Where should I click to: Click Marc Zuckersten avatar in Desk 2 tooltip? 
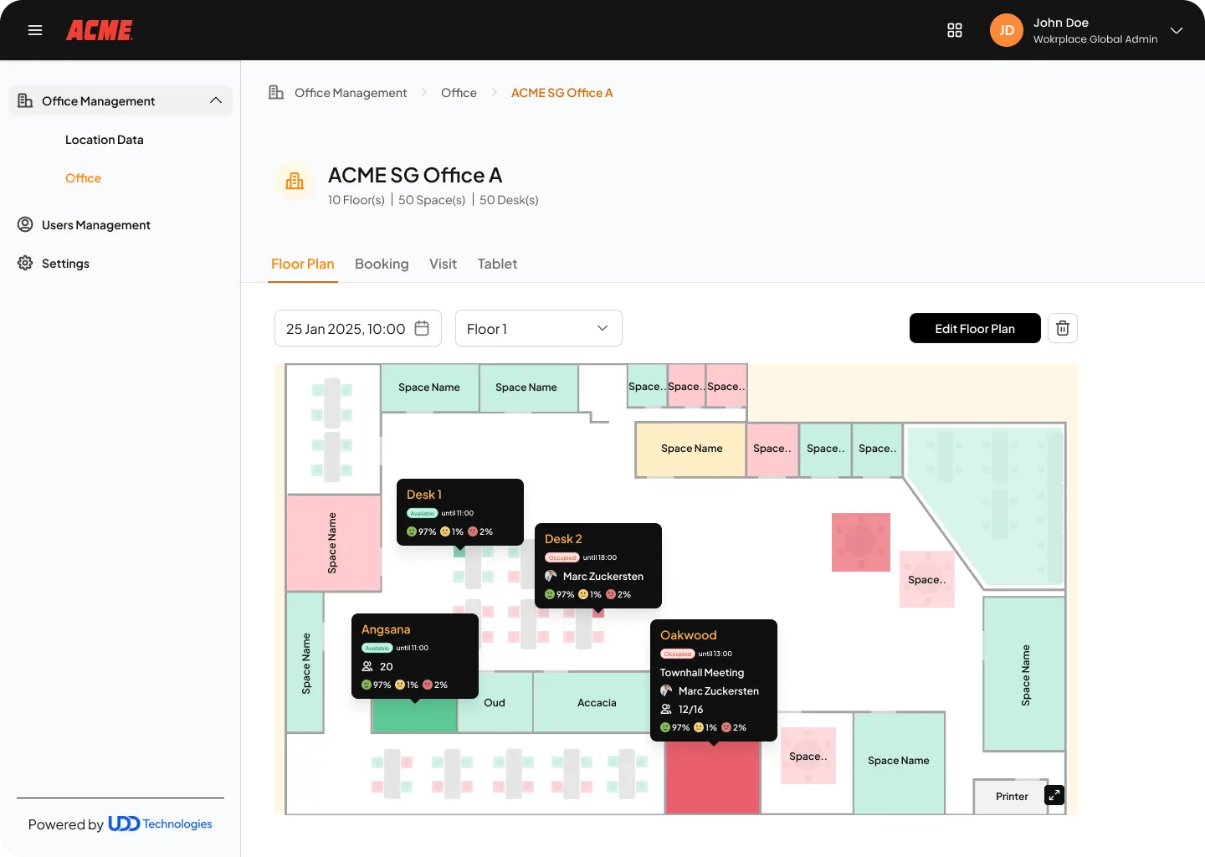click(551, 576)
